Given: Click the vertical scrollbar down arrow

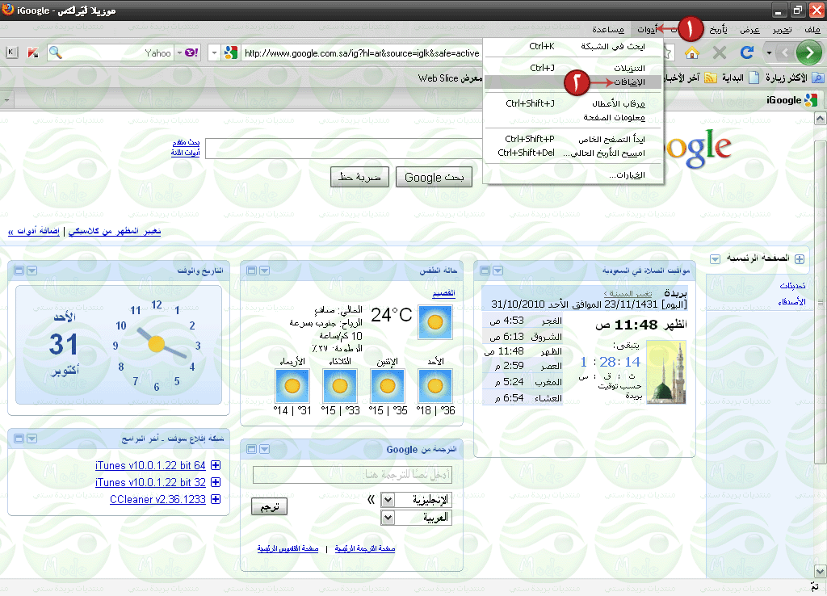Looking at the screenshot, I should (x=821, y=571).
